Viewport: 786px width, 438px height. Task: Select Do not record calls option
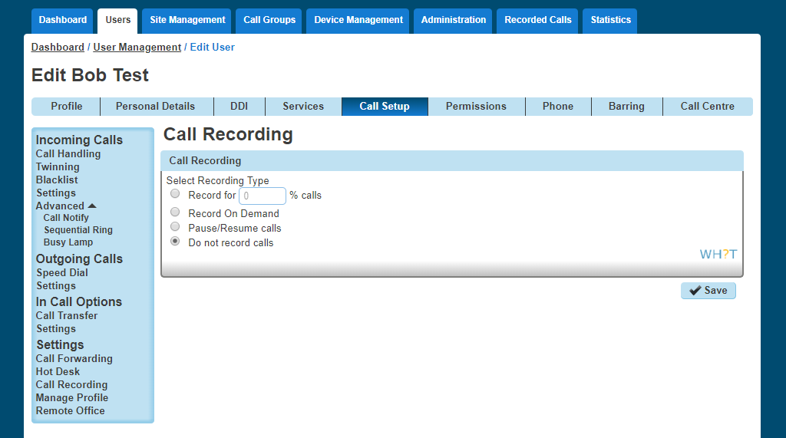[x=175, y=241]
